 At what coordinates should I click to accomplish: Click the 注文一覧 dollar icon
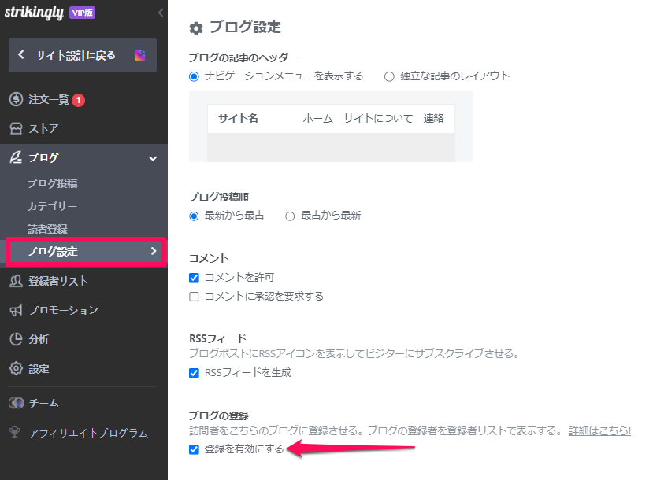tap(16, 99)
